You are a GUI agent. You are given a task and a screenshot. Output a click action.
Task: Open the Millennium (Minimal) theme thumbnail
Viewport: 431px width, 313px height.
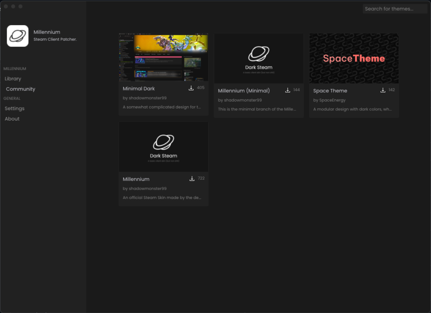click(x=259, y=58)
